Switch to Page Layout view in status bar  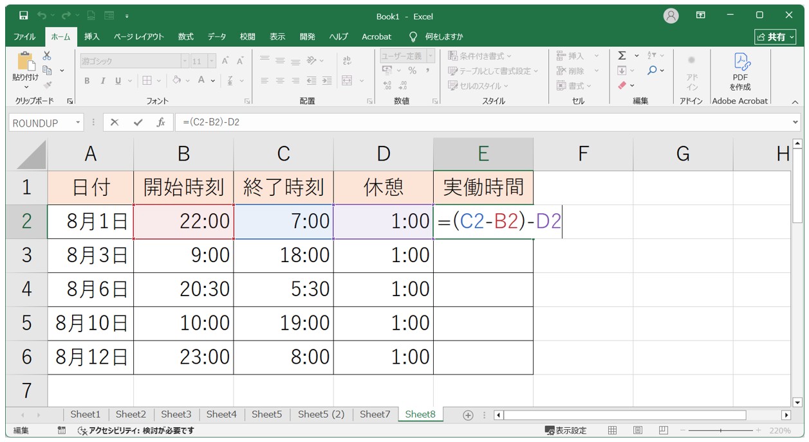(637, 430)
